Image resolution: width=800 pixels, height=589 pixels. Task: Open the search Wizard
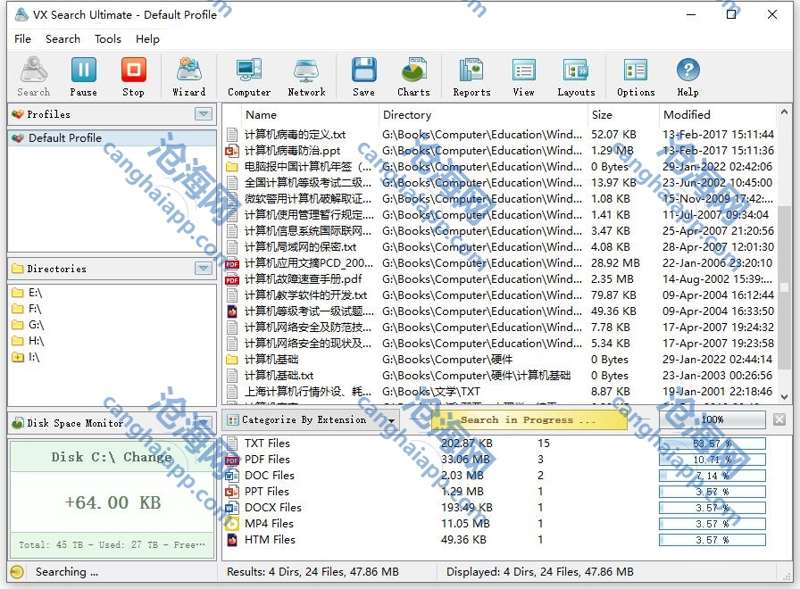click(188, 76)
